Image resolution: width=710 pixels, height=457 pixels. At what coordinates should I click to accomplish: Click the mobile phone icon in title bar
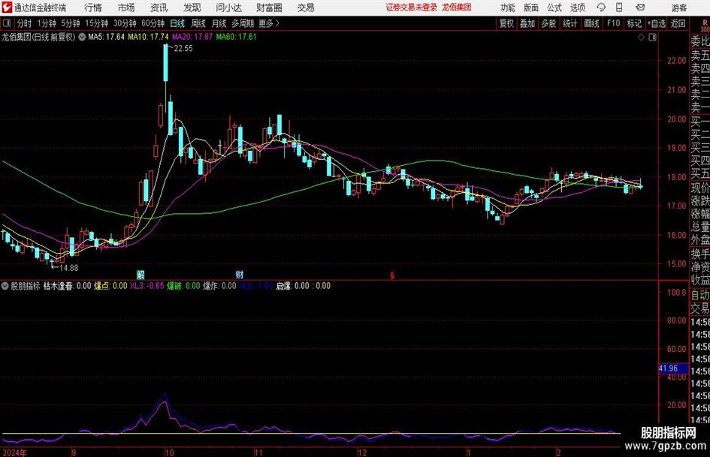(619, 8)
